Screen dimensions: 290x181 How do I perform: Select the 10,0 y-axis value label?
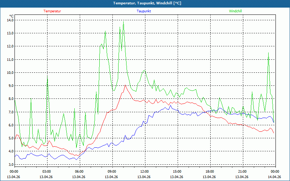[x=10, y=73]
